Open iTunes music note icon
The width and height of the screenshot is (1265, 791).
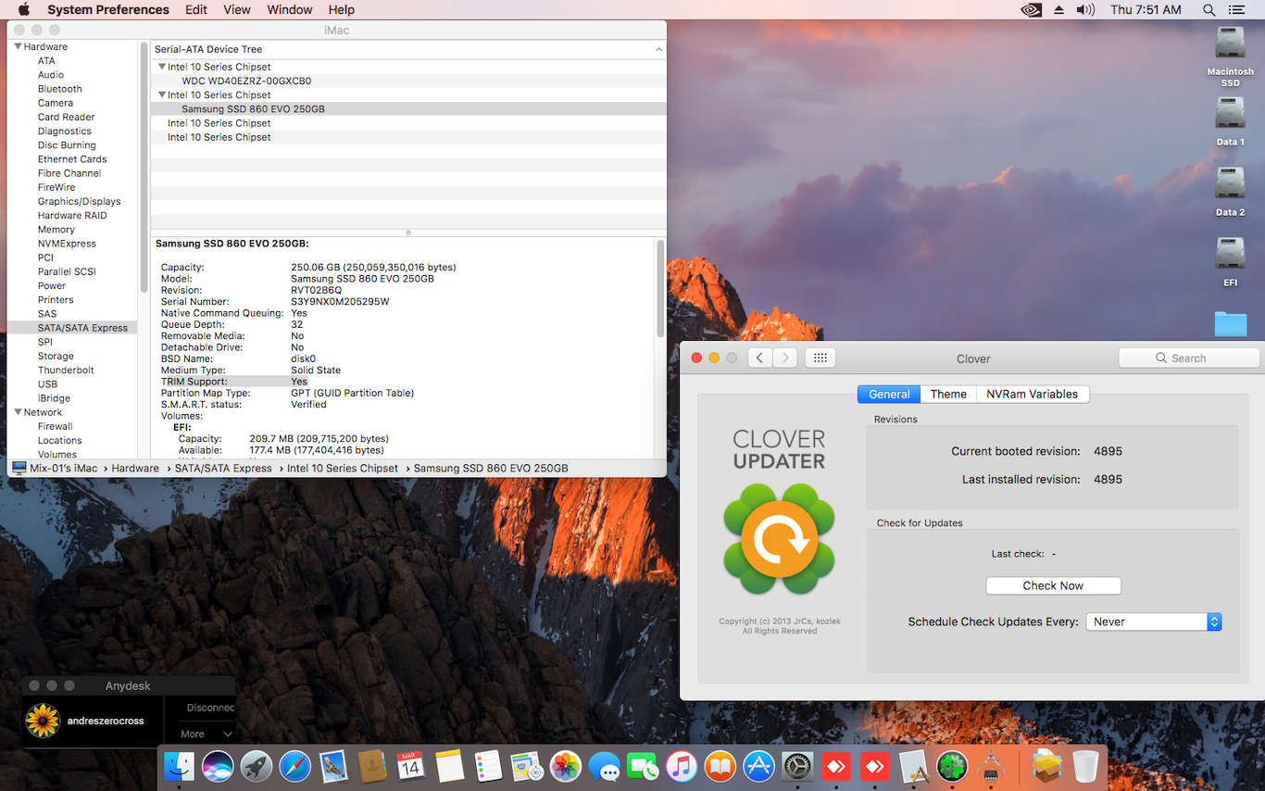[681, 766]
